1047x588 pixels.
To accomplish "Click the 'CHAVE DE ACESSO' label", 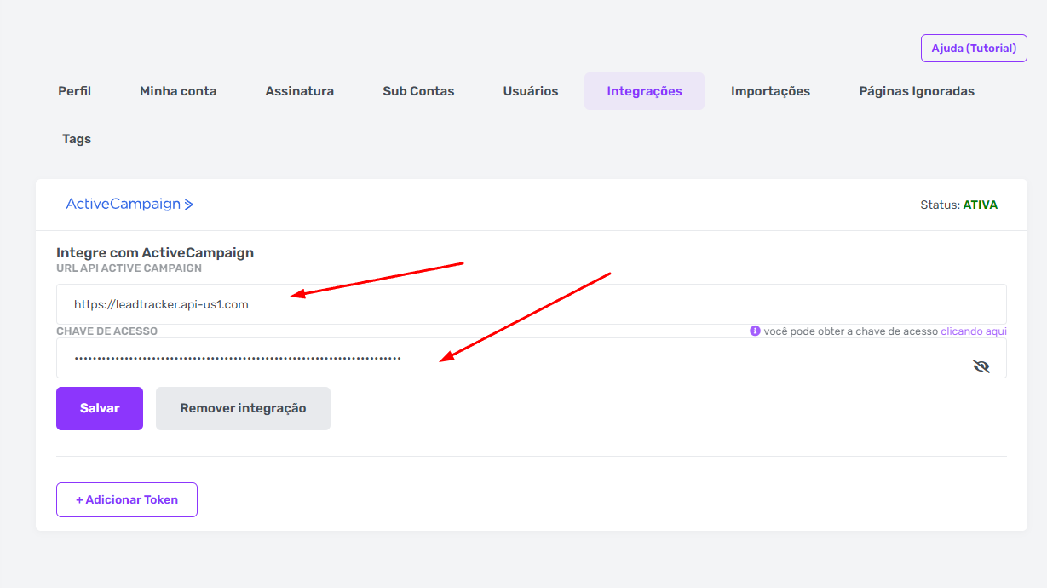I will 106,331.
